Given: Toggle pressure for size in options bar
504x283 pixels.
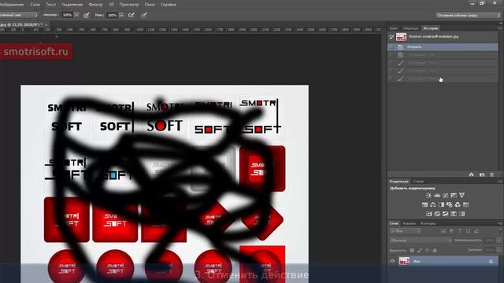Looking at the screenshot, I should 144,15.
